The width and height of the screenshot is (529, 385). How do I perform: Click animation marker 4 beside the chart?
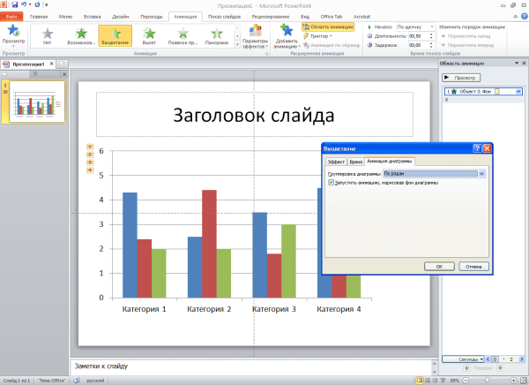pos(90,170)
